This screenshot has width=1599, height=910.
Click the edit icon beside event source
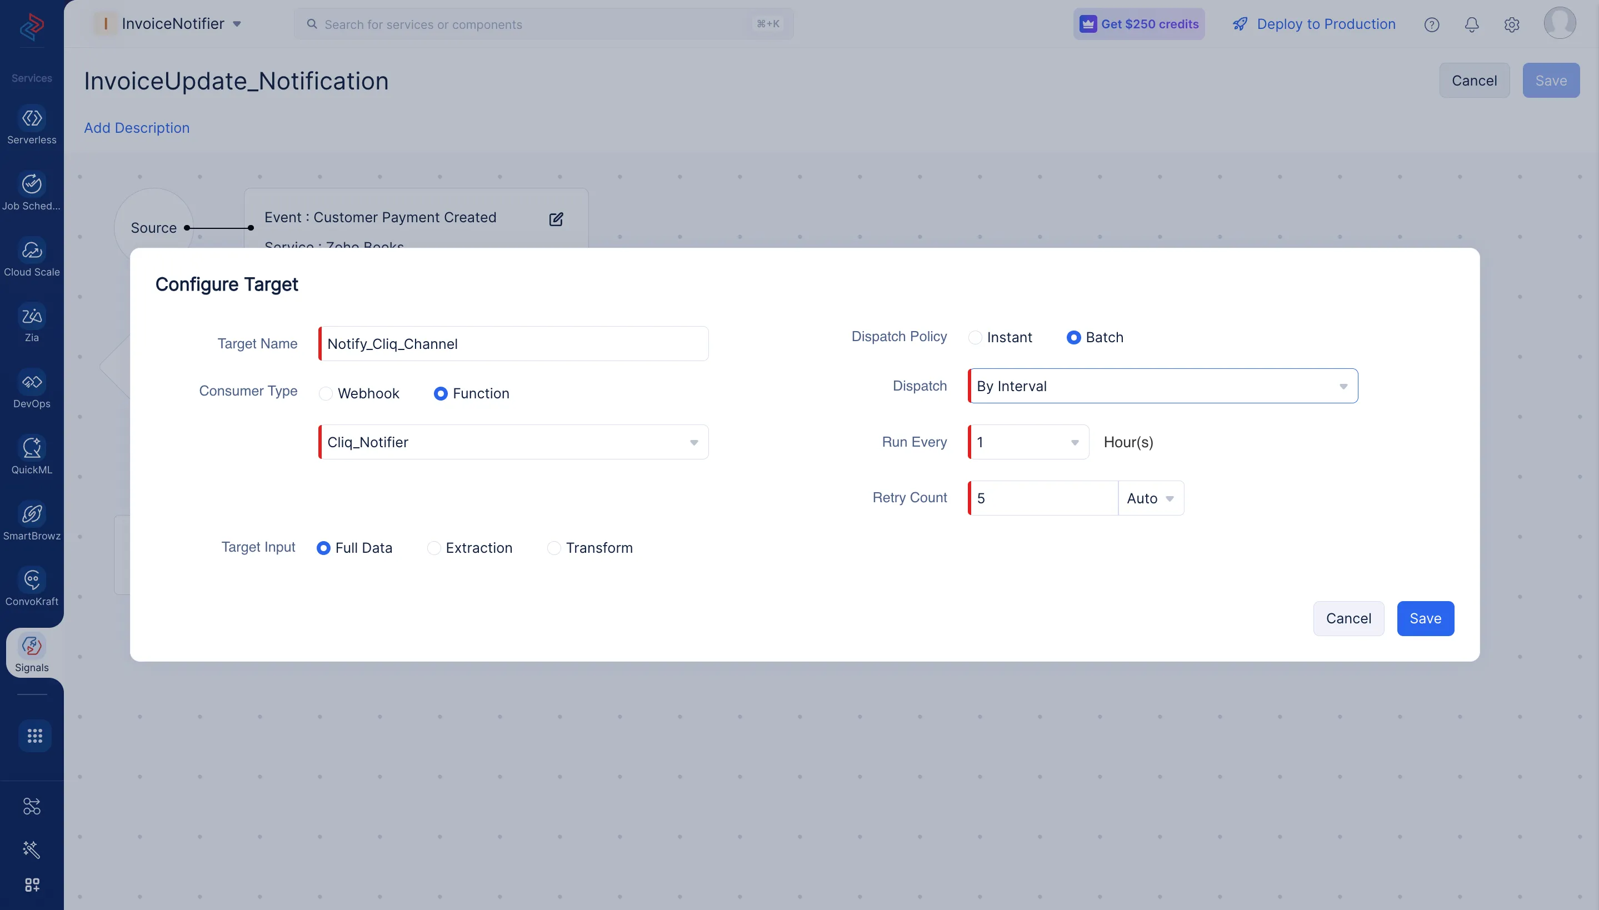pyautogui.click(x=556, y=219)
